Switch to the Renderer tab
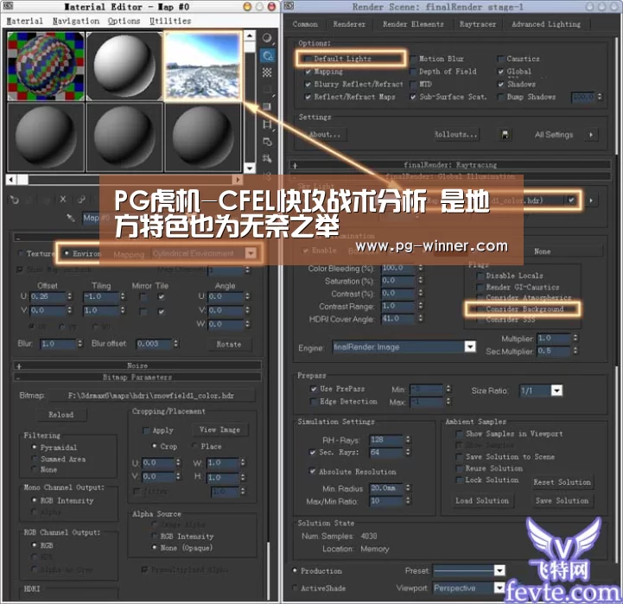This screenshot has width=623, height=604. [x=349, y=24]
